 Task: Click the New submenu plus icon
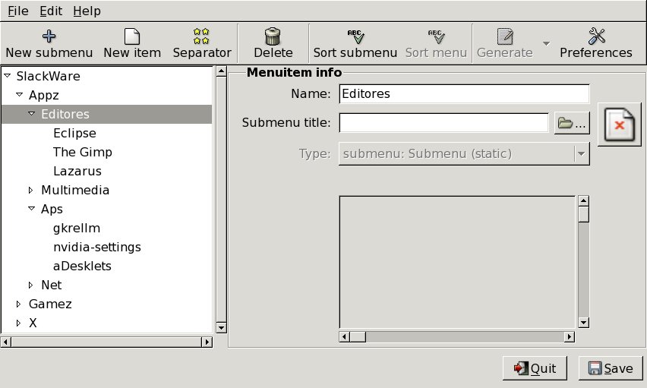tap(49, 36)
